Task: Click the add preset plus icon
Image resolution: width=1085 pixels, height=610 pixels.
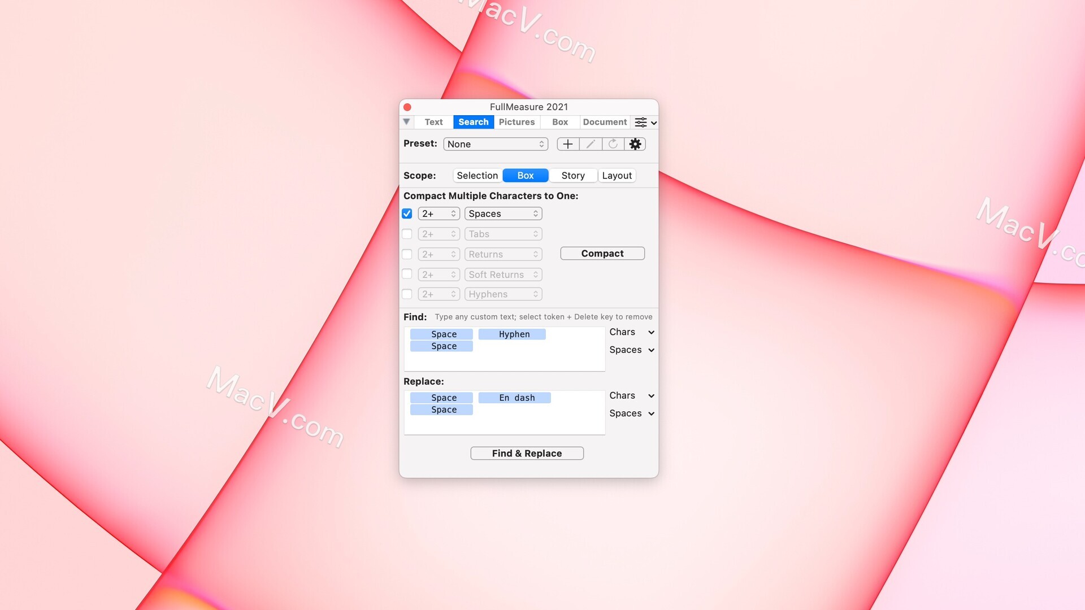Action: [x=567, y=144]
